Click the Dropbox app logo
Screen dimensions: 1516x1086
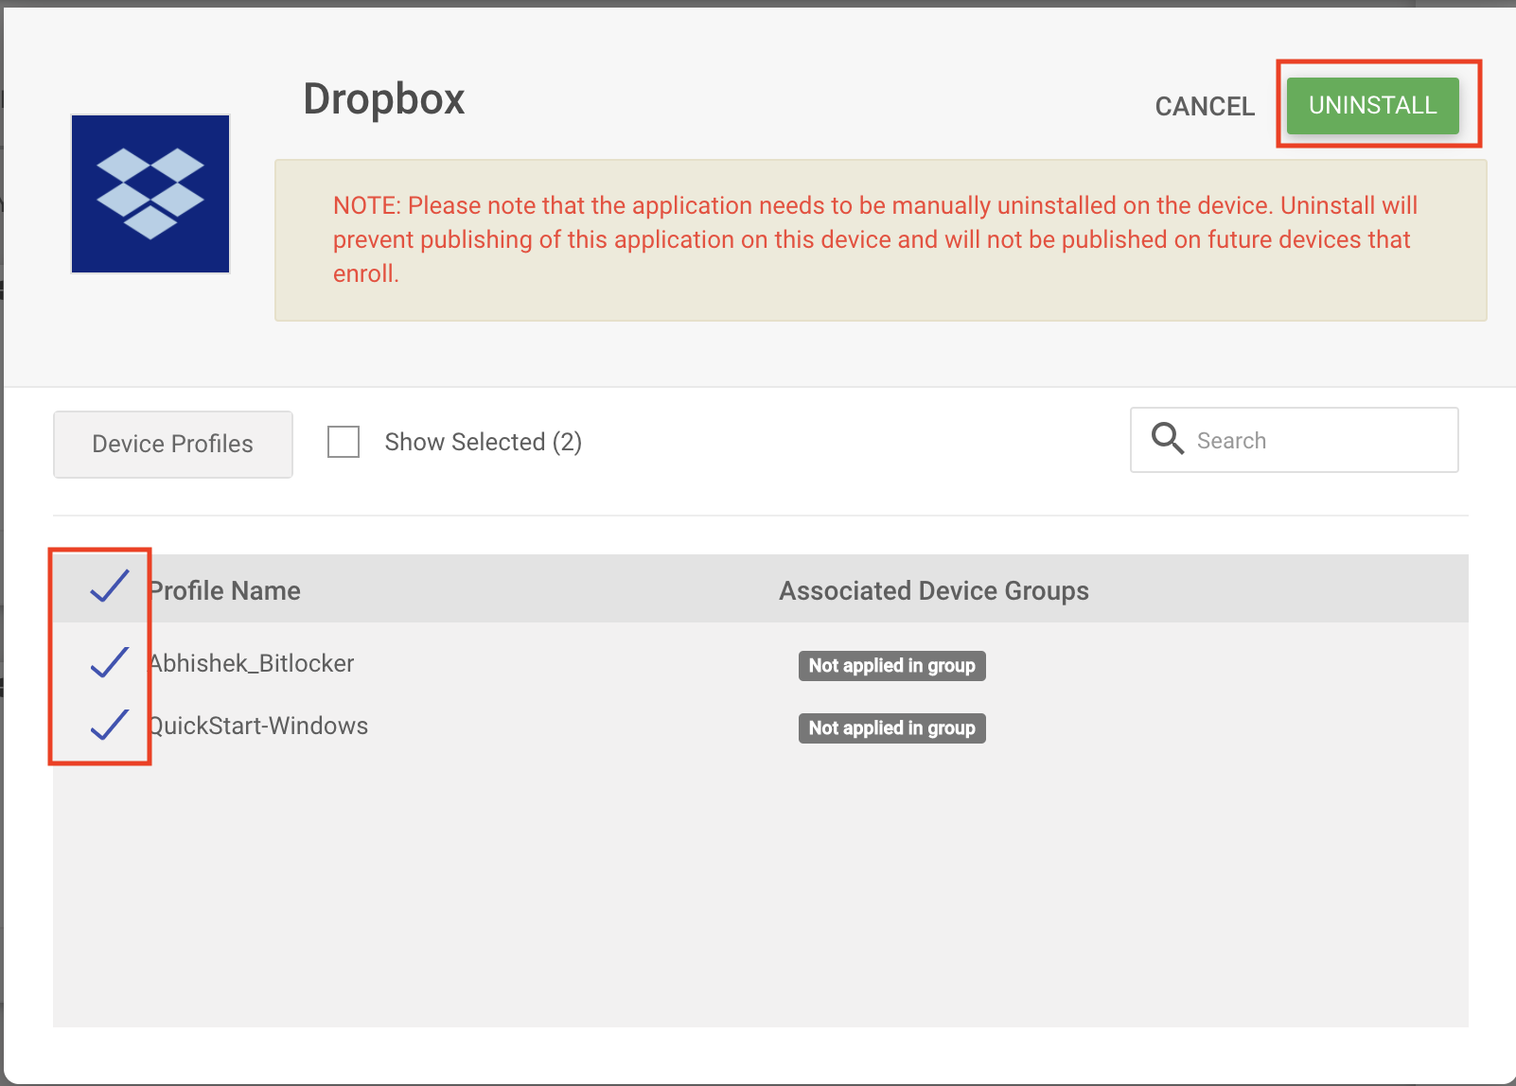(x=150, y=194)
